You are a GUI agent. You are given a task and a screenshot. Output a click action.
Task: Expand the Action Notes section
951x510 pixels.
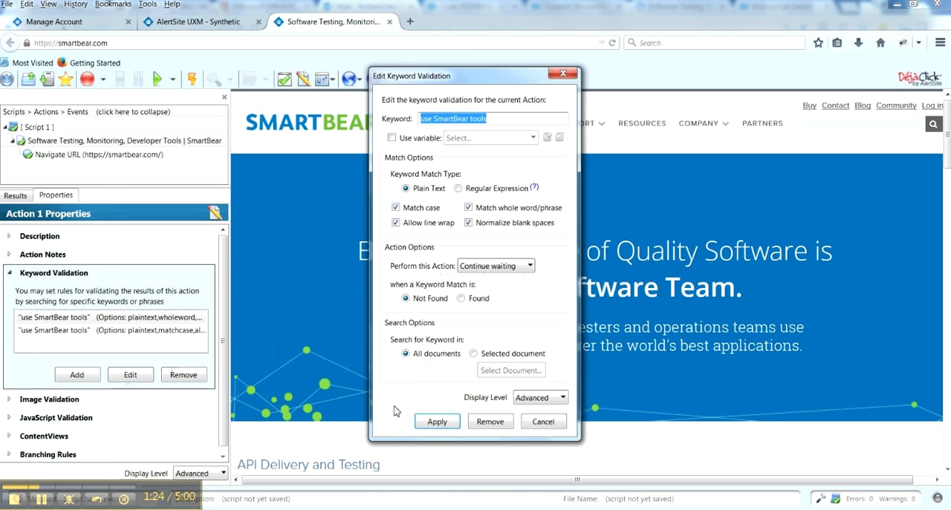pyautogui.click(x=10, y=255)
